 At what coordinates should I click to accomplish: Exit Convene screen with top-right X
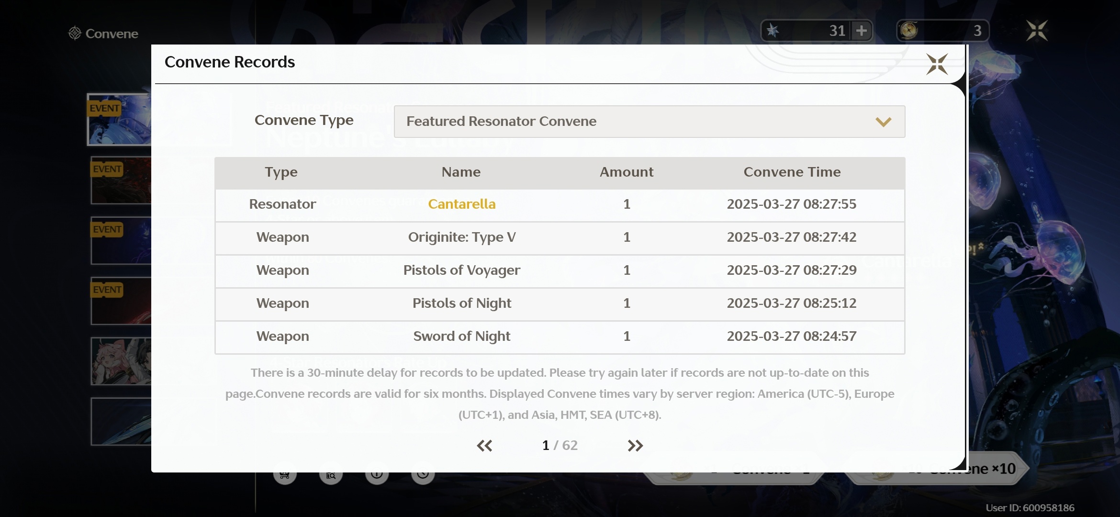1037,31
